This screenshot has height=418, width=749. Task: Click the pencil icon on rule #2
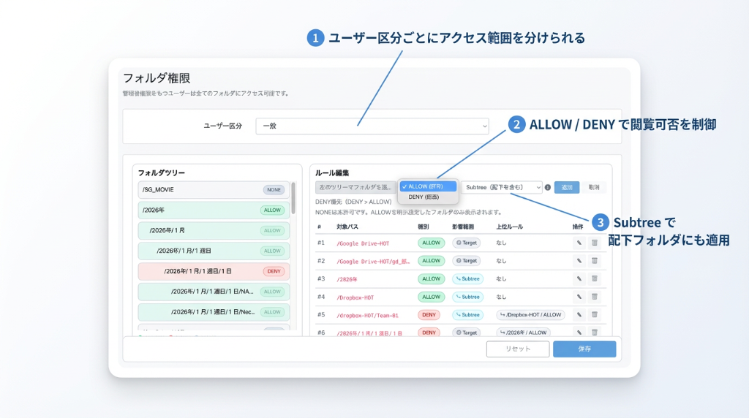(x=579, y=261)
